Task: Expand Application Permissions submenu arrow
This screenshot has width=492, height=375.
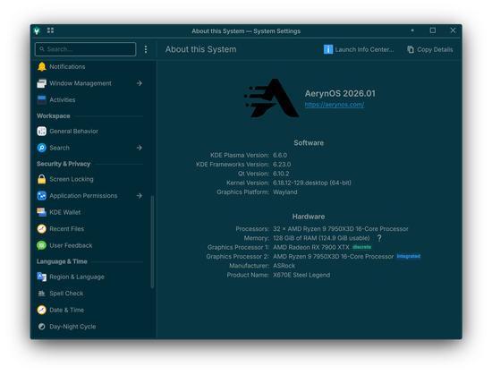Action: [140, 195]
